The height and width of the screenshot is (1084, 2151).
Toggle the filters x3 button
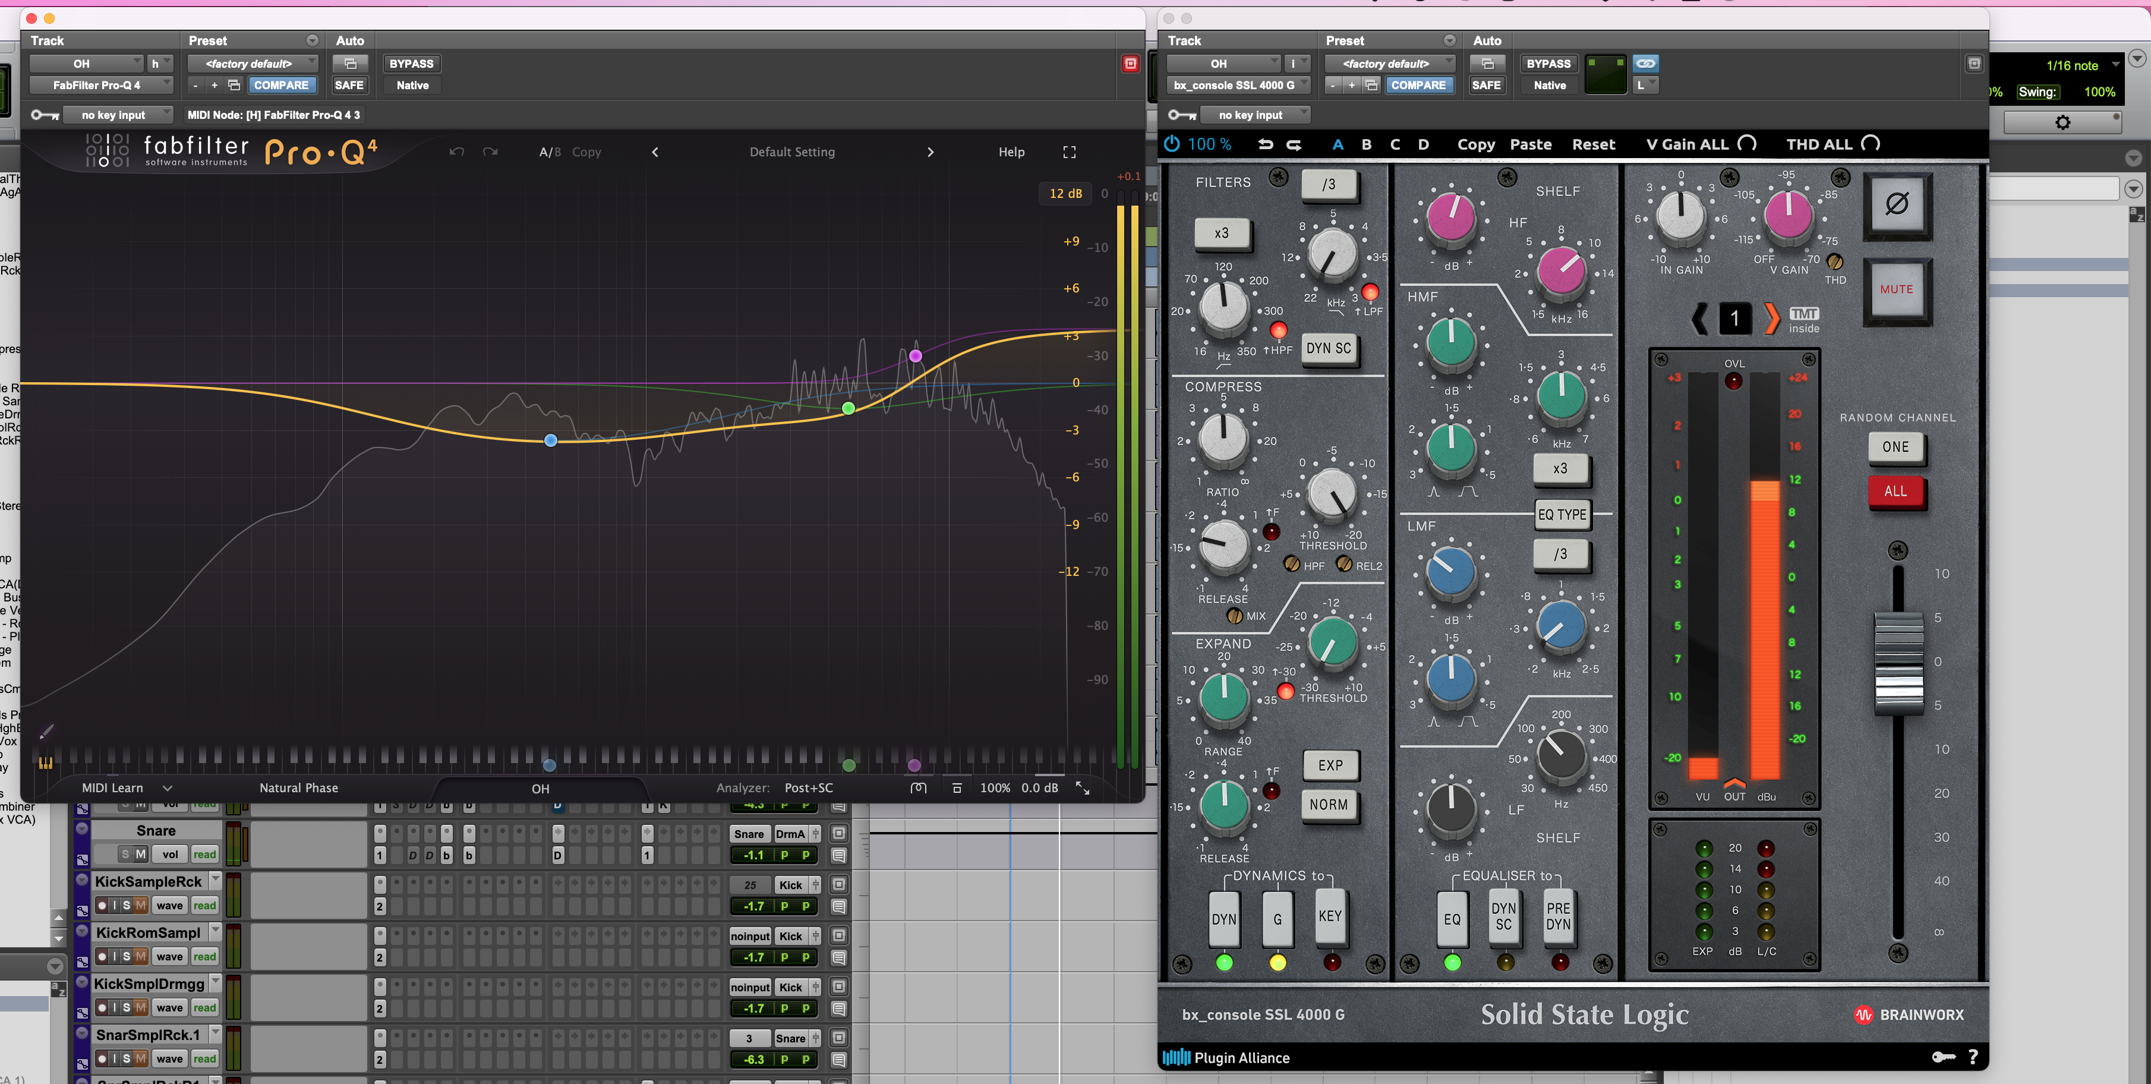coord(1222,233)
